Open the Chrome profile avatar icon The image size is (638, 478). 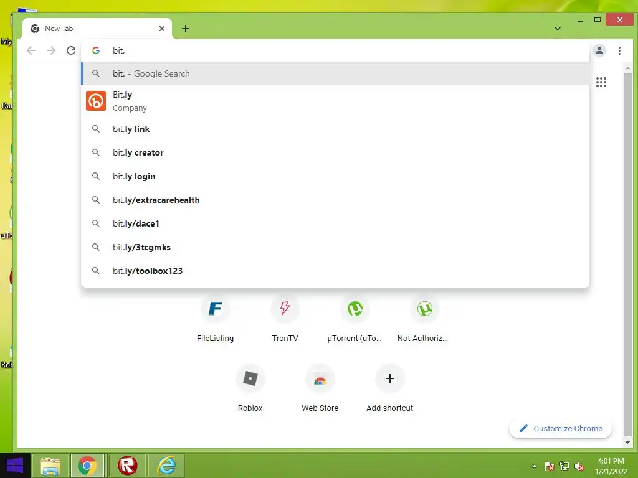coord(599,50)
